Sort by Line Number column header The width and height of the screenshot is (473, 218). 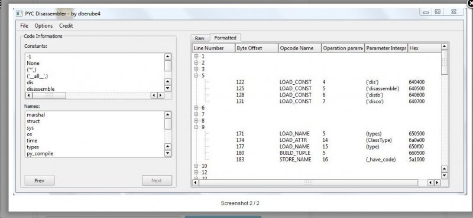click(213, 48)
